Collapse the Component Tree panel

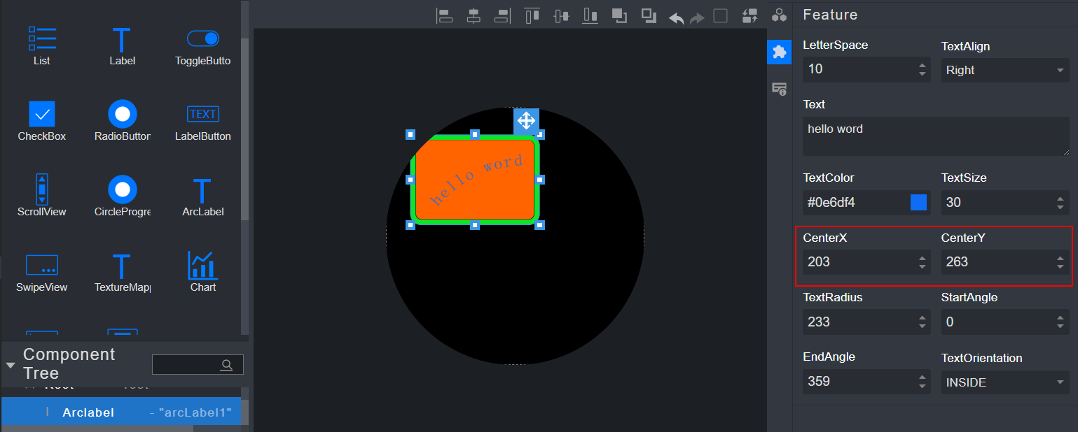click(11, 365)
